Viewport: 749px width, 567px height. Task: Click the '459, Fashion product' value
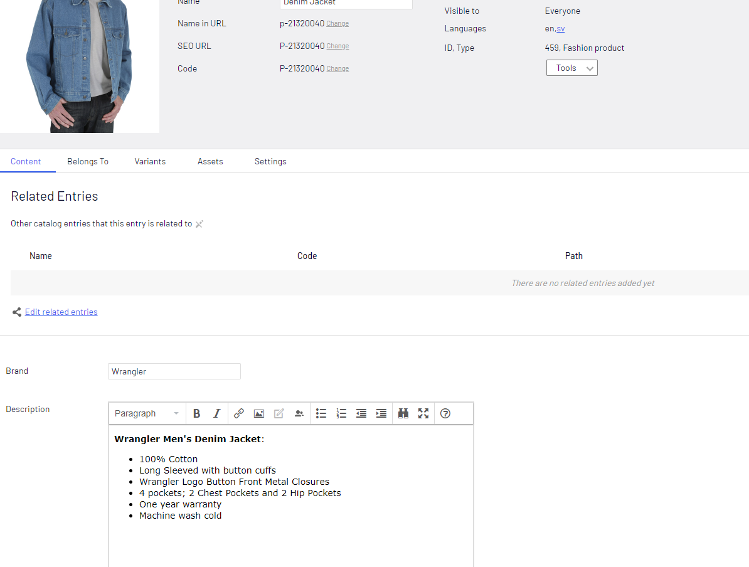click(585, 48)
